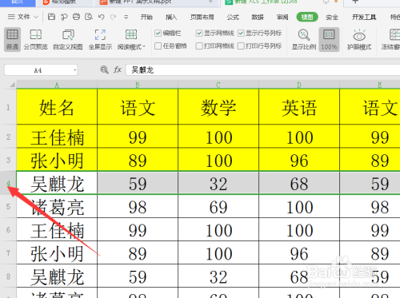This screenshot has height=298, width=400.
Task: Select row 5 header
Action: pyautogui.click(x=8, y=206)
